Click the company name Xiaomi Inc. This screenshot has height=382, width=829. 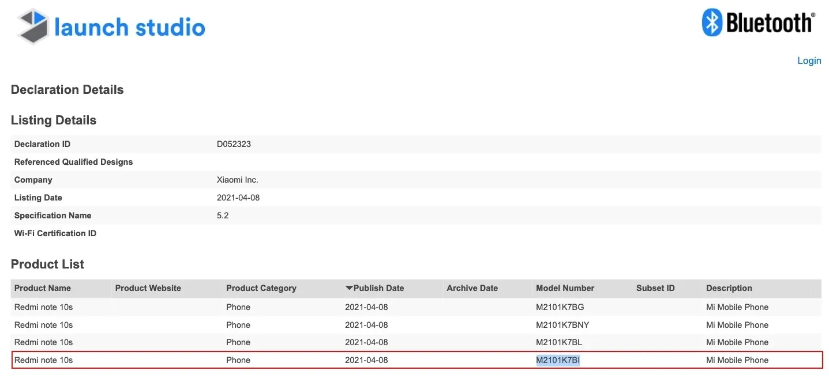237,180
